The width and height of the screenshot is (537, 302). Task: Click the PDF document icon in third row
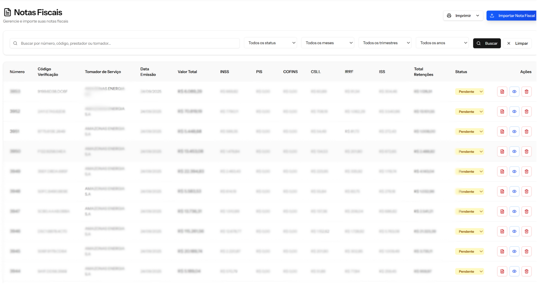[x=502, y=131]
